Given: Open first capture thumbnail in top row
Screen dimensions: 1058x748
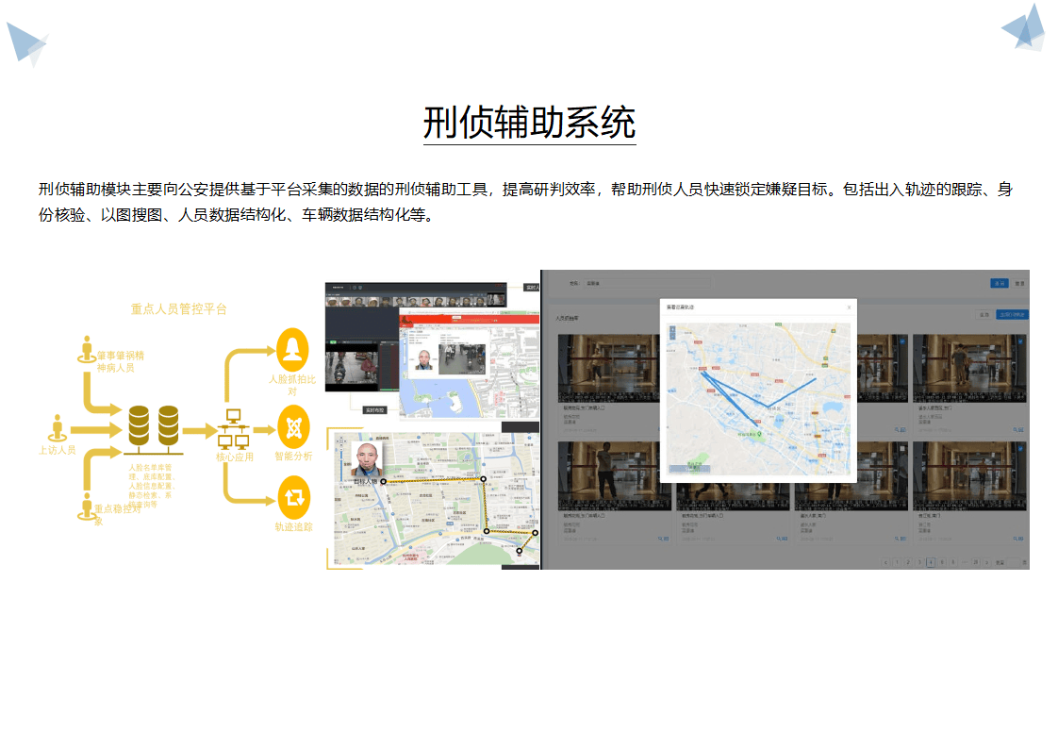Looking at the screenshot, I should pos(608,368).
